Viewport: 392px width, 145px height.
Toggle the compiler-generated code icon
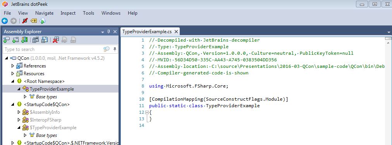tap(25, 21)
